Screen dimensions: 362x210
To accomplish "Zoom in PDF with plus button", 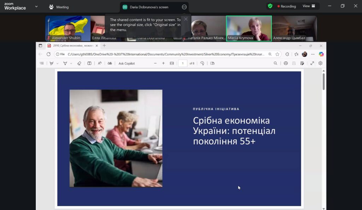I will click(x=163, y=63).
